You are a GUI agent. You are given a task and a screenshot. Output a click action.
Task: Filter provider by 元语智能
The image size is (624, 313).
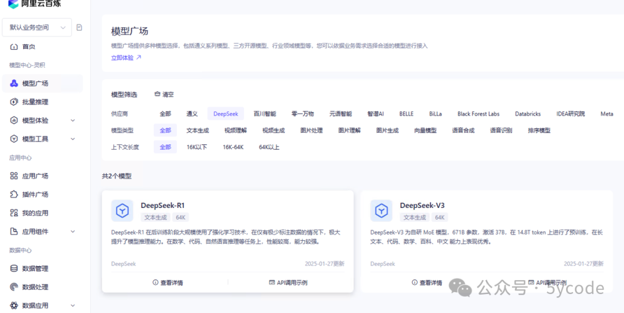click(341, 114)
